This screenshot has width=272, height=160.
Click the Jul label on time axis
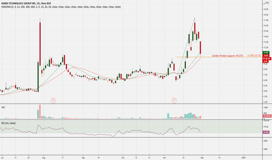click(2, 158)
